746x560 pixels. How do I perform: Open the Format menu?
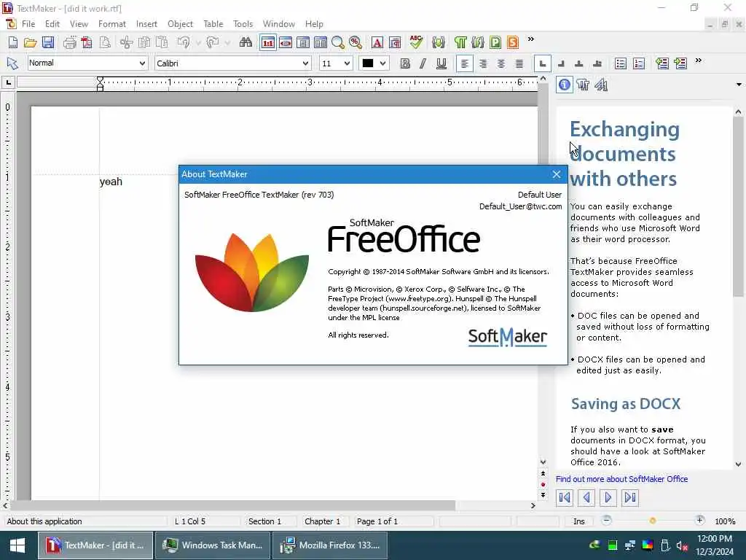pos(111,24)
